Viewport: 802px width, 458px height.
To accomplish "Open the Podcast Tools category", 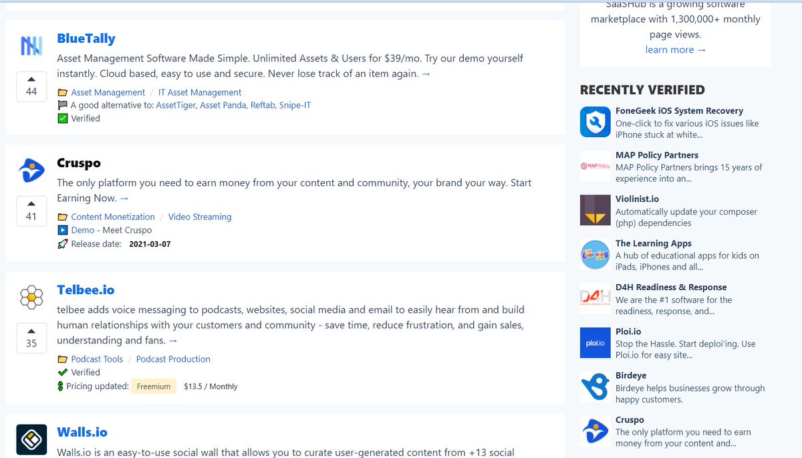I will coord(97,360).
